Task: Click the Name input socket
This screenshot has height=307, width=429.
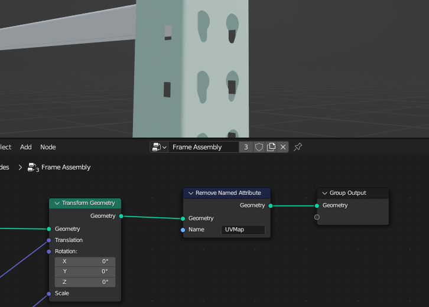Action: pos(183,230)
